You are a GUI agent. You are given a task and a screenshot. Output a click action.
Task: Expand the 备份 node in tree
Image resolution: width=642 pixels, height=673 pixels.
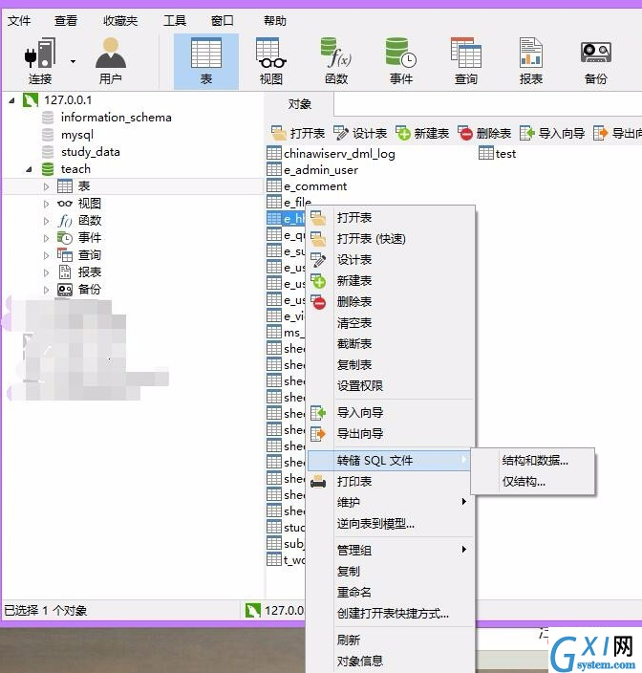click(x=46, y=290)
